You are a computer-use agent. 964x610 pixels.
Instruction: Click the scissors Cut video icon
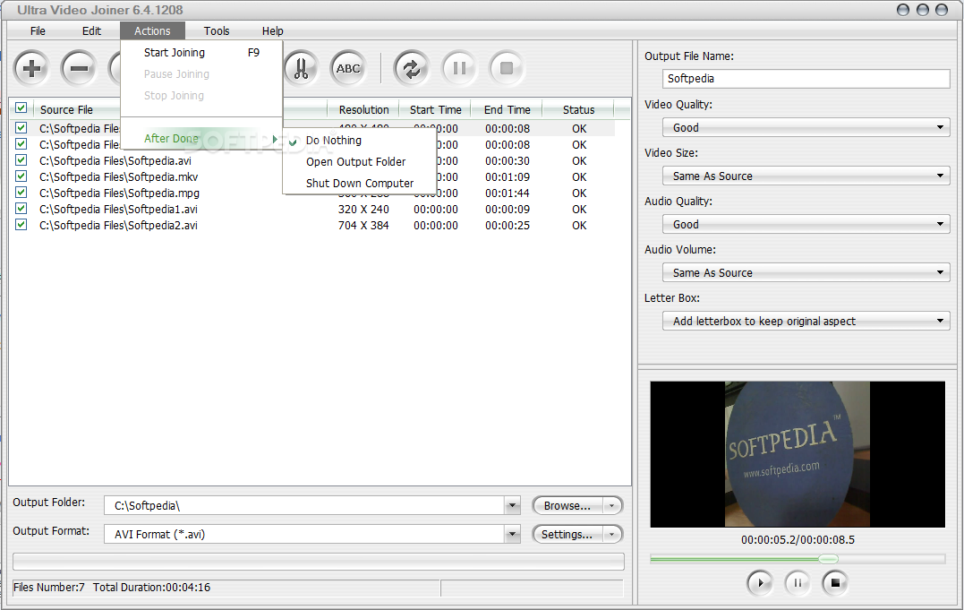(x=301, y=68)
